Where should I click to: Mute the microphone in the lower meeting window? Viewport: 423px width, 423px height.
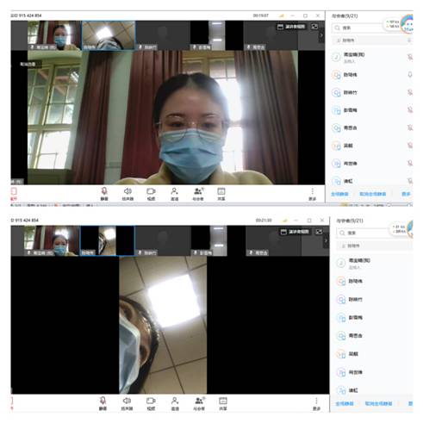[x=103, y=403]
